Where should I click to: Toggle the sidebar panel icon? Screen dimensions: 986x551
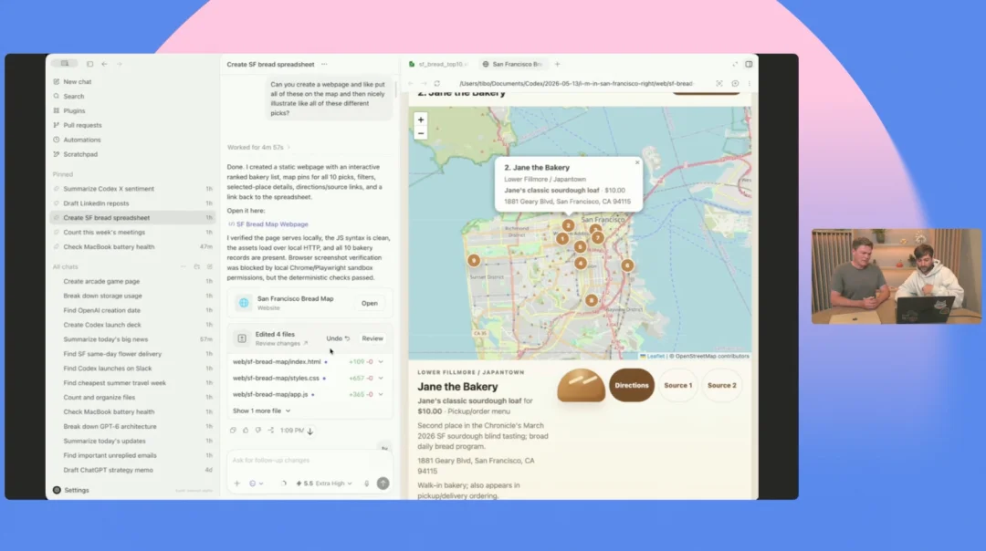(89, 64)
